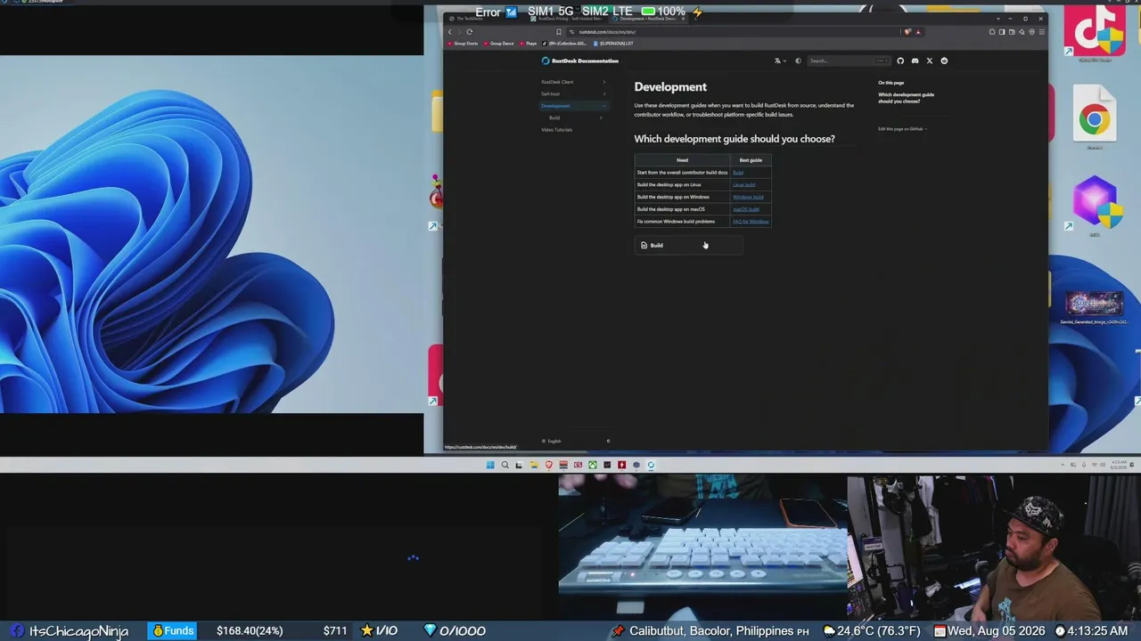Select the English language button in the footer
This screenshot has width=1141, height=641.
552,442
